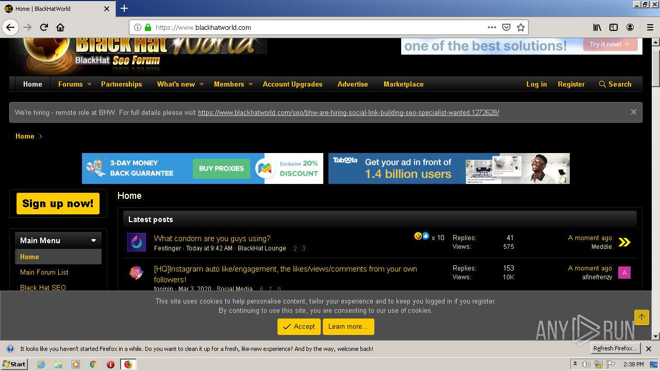
Task: Open the forum Search
Action: click(x=615, y=84)
